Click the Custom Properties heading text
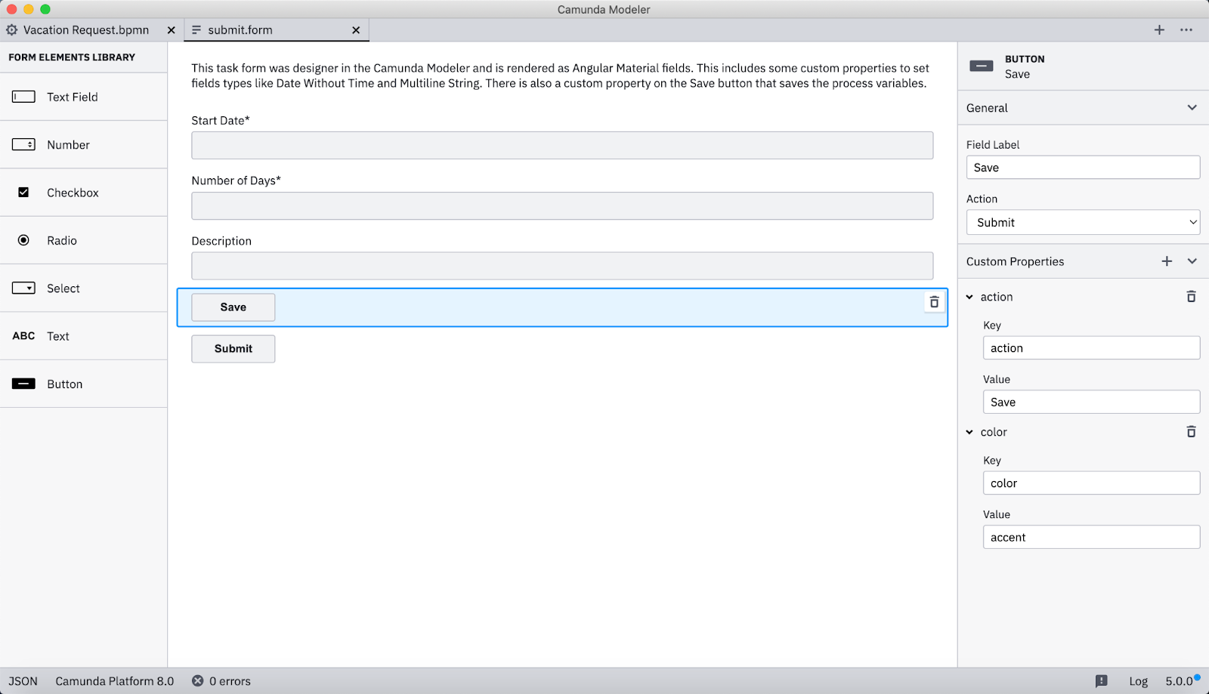Viewport: 1209px width, 694px height. point(1015,261)
